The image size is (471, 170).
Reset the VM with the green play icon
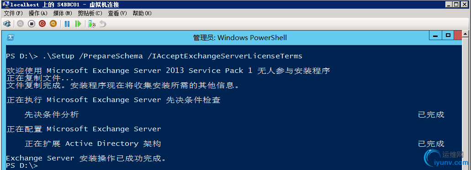pos(78,24)
